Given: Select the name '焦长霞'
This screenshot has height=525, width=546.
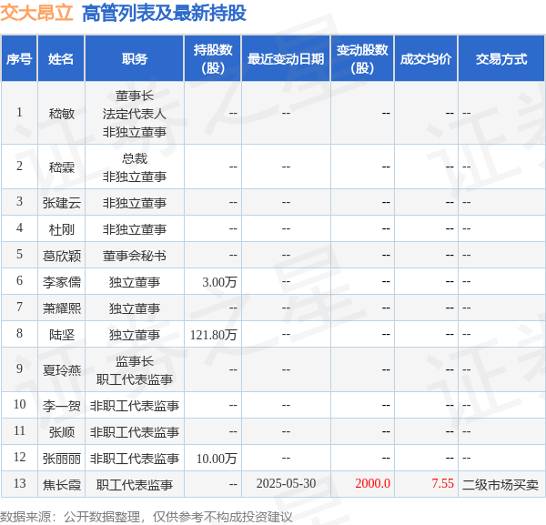Looking at the screenshot, I should point(62,485).
